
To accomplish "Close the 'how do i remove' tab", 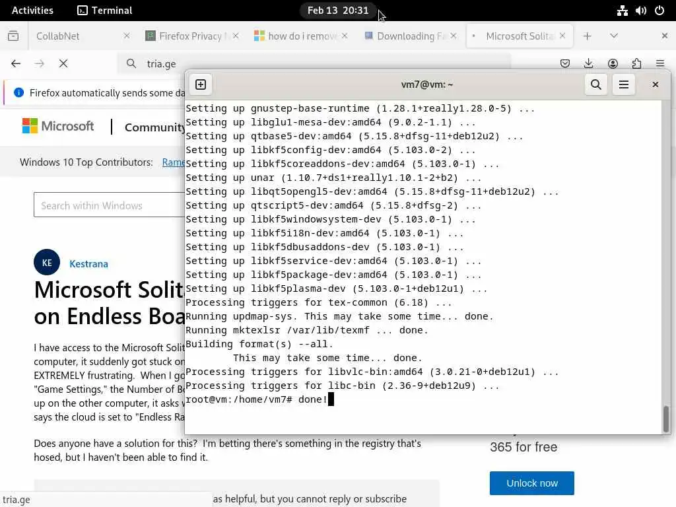I will 345,36.
